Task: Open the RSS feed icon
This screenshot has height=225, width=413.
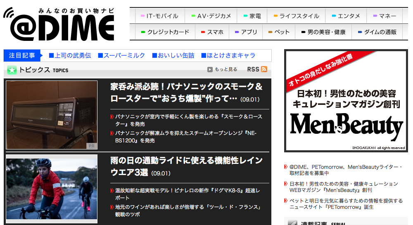Action: 264,69
